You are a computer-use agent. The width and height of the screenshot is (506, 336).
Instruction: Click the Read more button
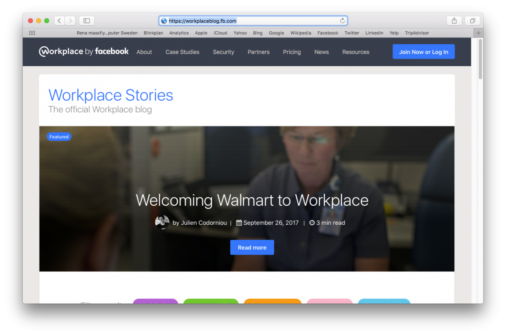252,247
